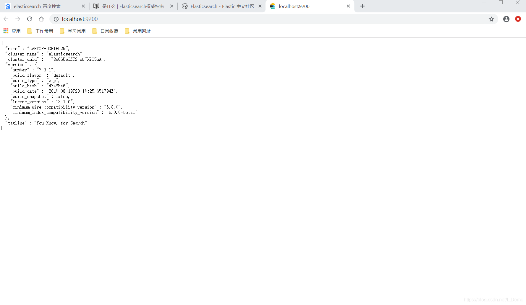526x305 pixels.
Task: Close the localhost:9200 tab
Action: (348, 6)
